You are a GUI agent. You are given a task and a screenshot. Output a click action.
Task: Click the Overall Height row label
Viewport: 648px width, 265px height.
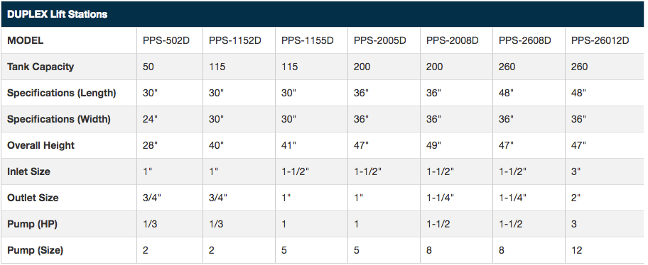(41, 145)
